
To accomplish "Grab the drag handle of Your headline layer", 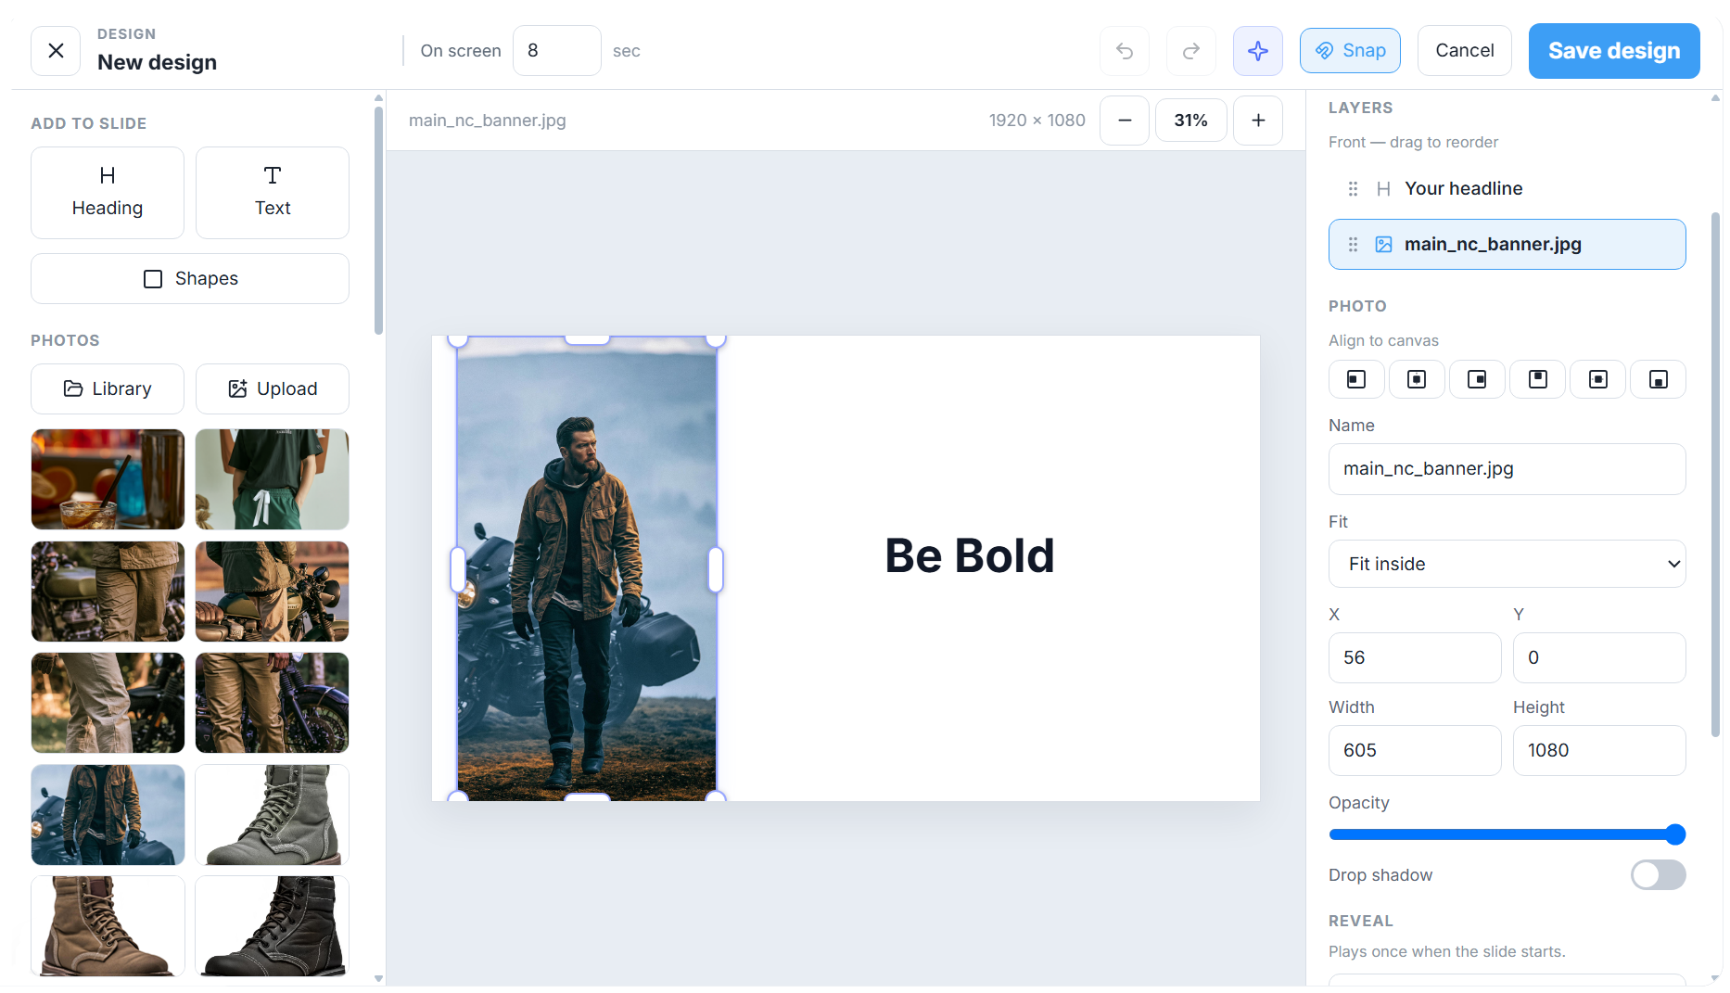I will click(1353, 188).
